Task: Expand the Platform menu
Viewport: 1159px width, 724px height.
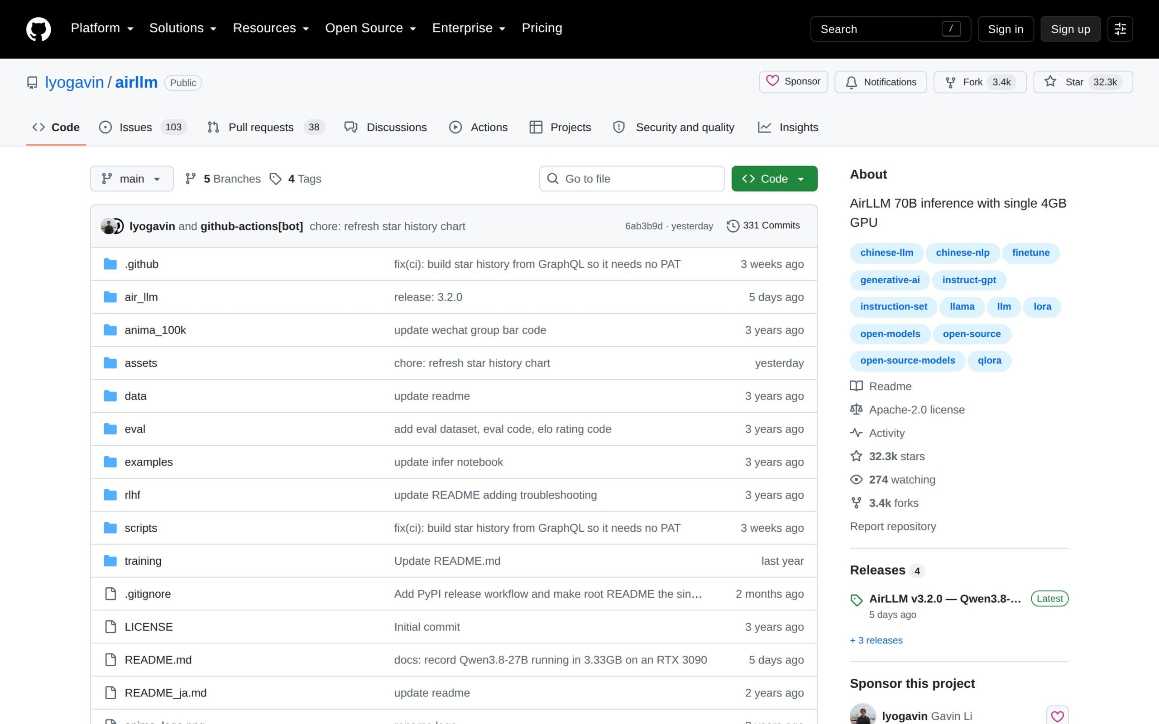Action: coord(102,28)
